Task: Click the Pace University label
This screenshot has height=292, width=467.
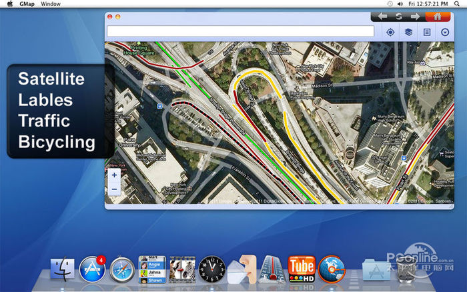Action: click(x=129, y=142)
